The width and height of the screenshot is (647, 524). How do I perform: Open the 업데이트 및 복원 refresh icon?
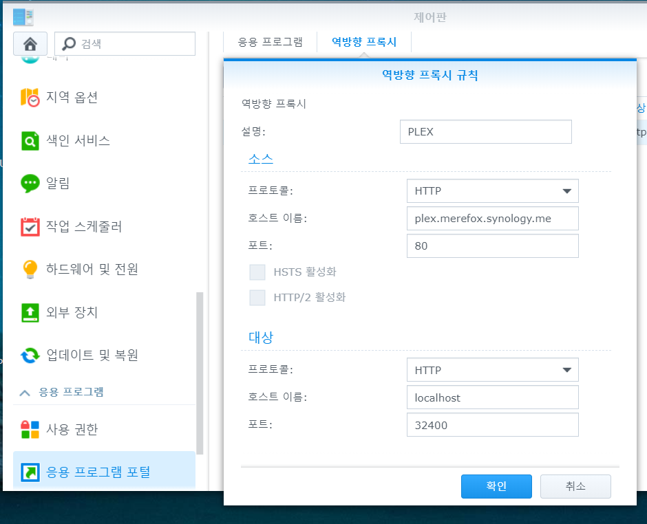[x=30, y=356]
